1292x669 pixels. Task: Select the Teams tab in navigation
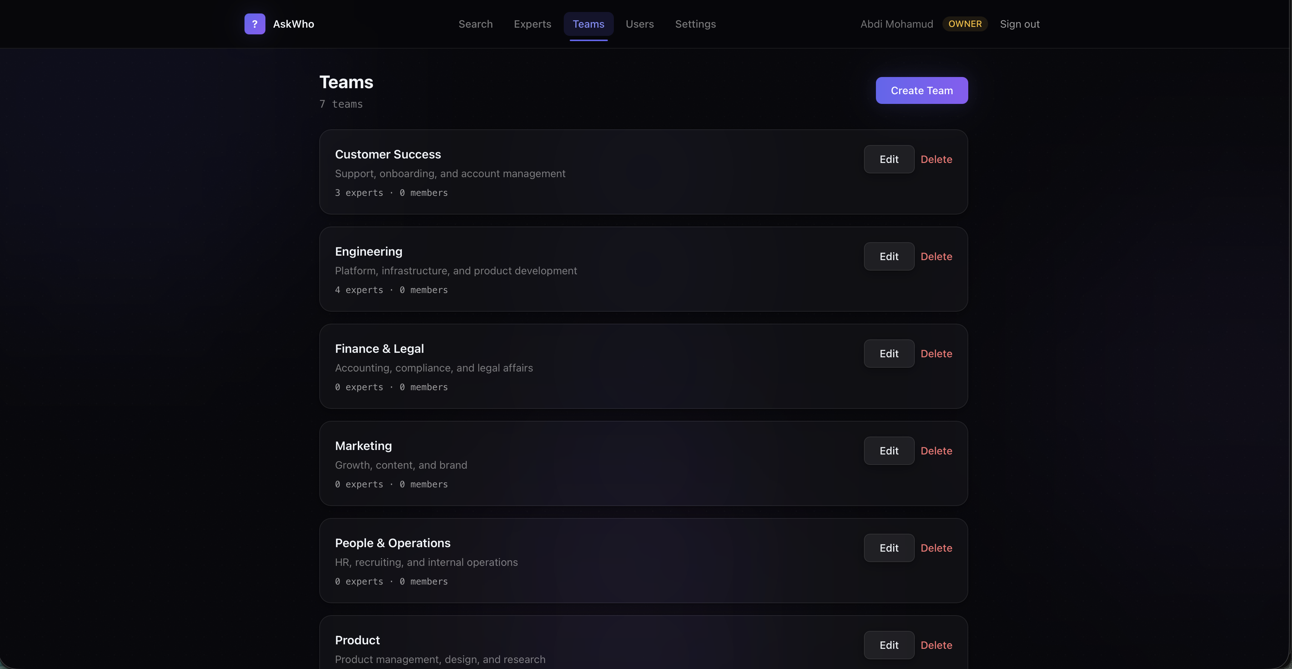pyautogui.click(x=588, y=24)
